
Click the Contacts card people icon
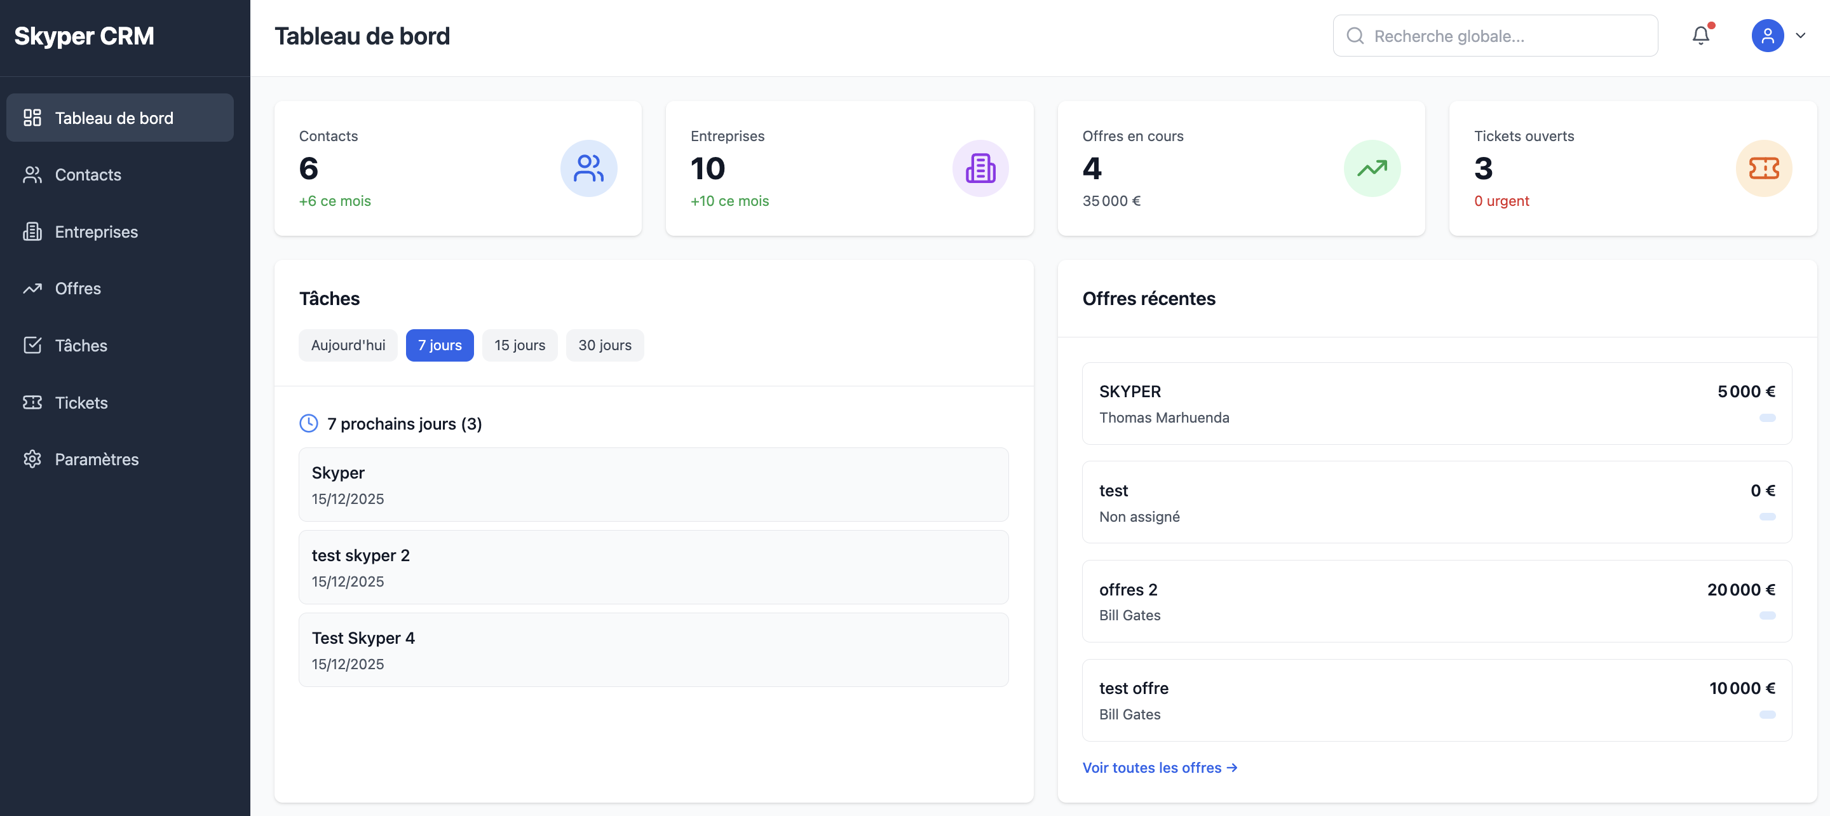588,168
